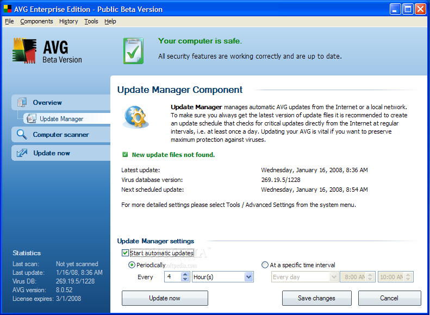Image resolution: width=430 pixels, height=315 pixels.
Task: Select Update Manager in sidebar tree
Action: coord(67,118)
